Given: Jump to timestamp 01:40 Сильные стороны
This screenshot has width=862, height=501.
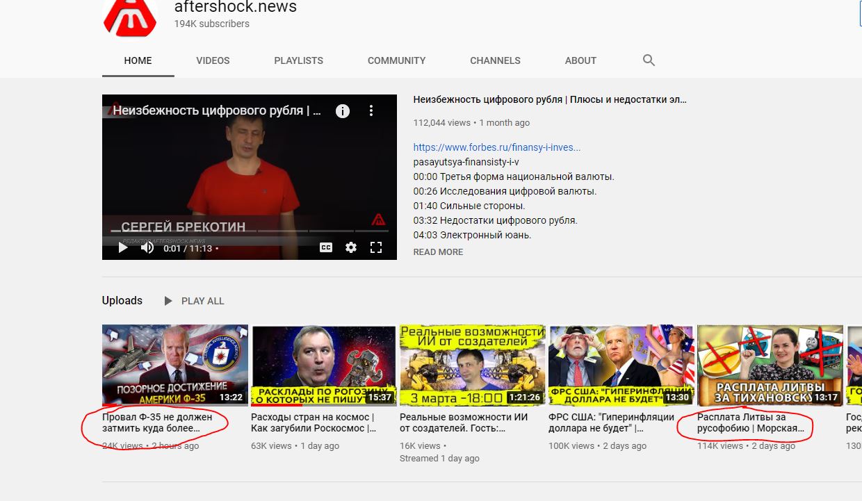Looking at the screenshot, I should pyautogui.click(x=469, y=206).
